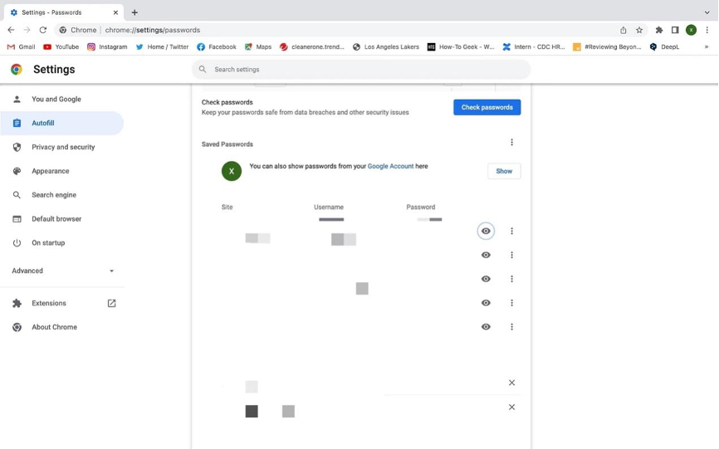
Task: Open more actions for the first password row
Action: [511, 232]
